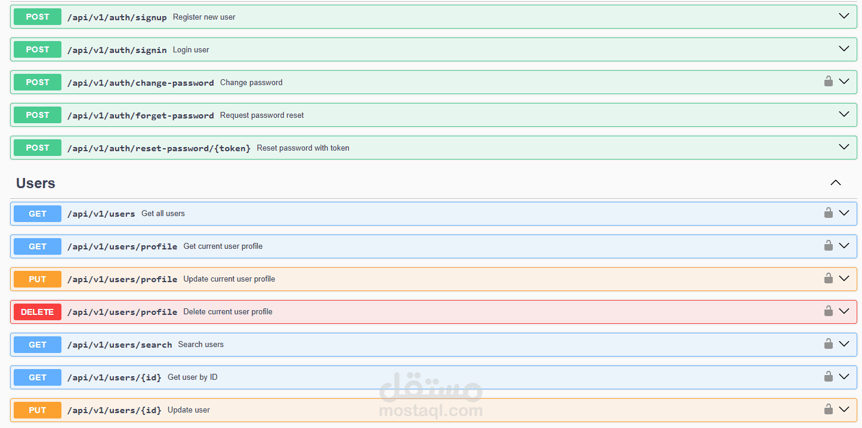Click the 'Delete current user profile' description
This screenshot has height=428, width=862.
[228, 312]
